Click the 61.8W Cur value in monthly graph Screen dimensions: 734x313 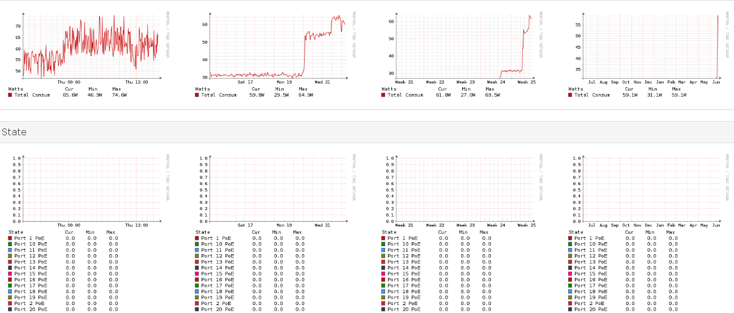pyautogui.click(x=443, y=95)
